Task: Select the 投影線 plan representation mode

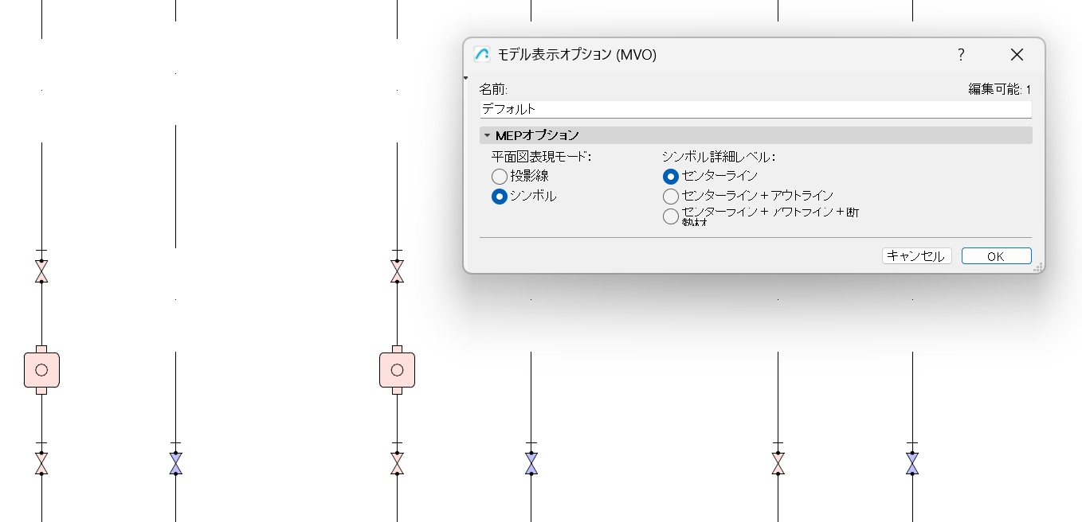Action: click(x=500, y=177)
